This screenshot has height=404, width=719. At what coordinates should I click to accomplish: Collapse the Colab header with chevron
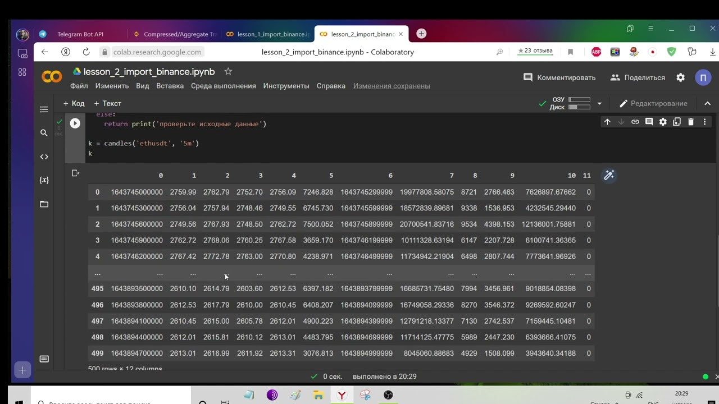pos(707,103)
